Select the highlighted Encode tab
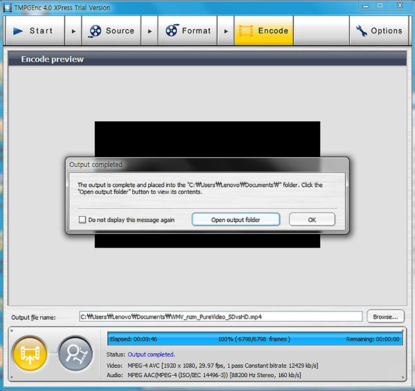415x391 pixels. click(x=264, y=30)
